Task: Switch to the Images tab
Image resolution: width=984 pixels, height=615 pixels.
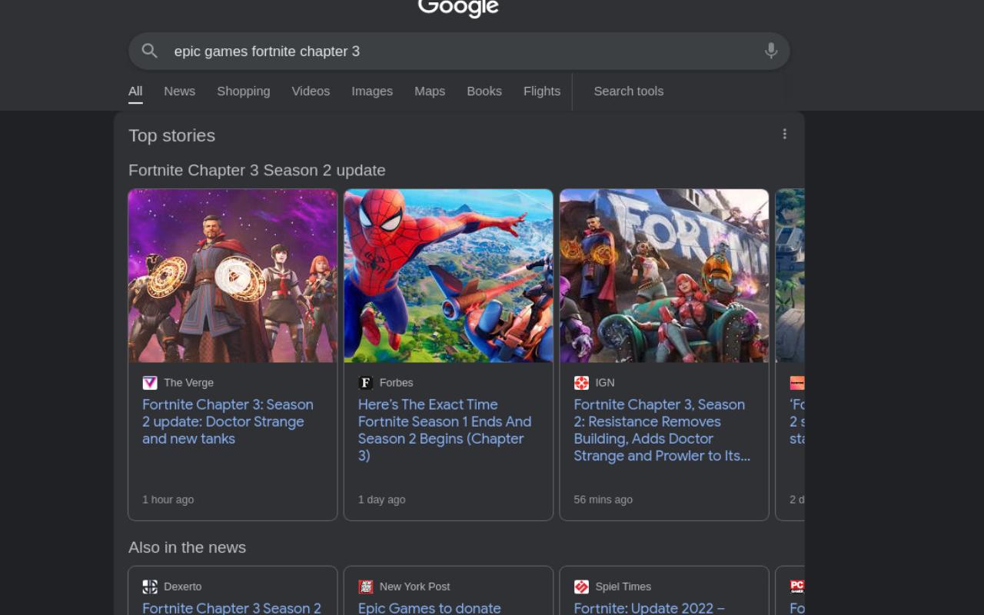Action: (x=372, y=91)
